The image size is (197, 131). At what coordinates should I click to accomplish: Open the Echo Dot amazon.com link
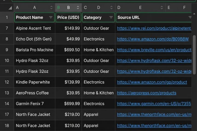[x=153, y=39]
